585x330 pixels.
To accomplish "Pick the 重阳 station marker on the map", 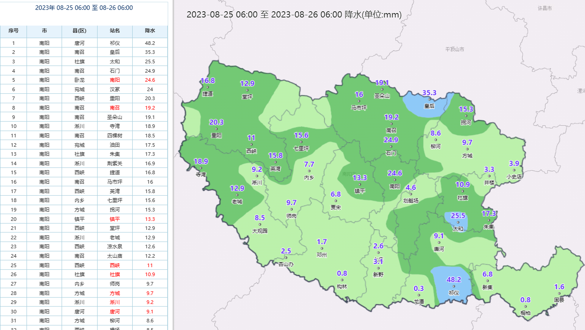I will click(216, 129).
